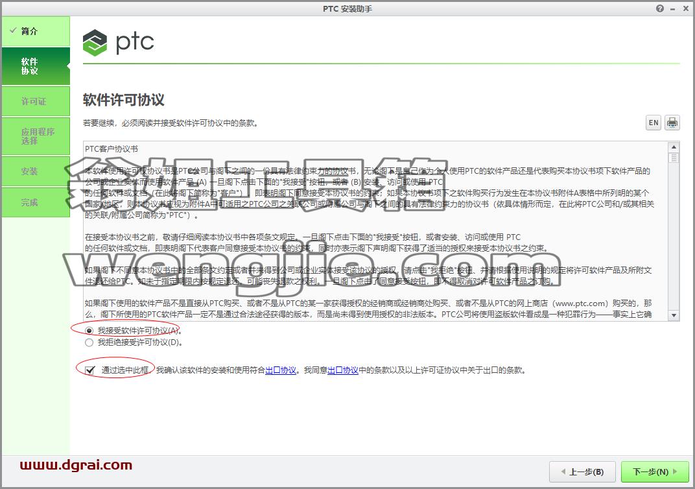Toggle the export agreement confirmation checkbox
This screenshot has height=489, width=695.
point(90,370)
